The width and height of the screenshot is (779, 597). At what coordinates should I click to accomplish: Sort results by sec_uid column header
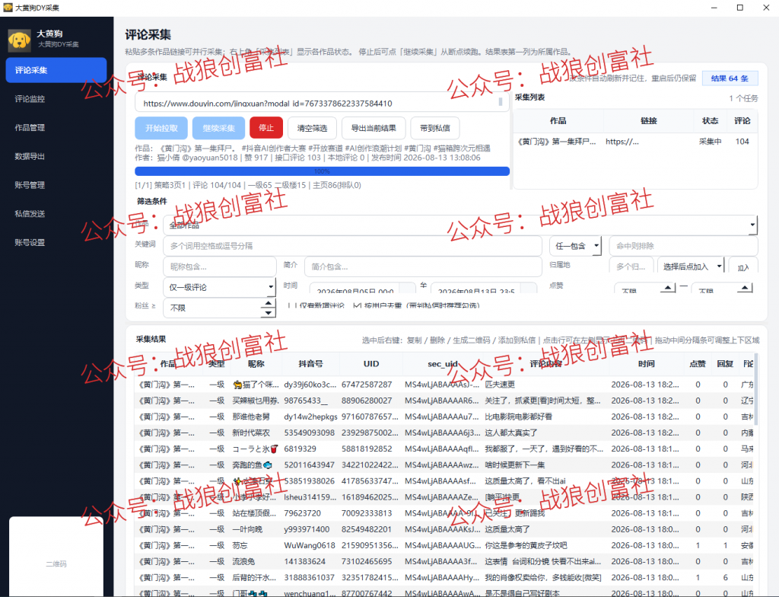[x=442, y=364]
